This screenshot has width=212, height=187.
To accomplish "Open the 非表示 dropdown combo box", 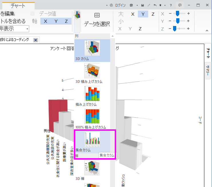I will point(14,29).
